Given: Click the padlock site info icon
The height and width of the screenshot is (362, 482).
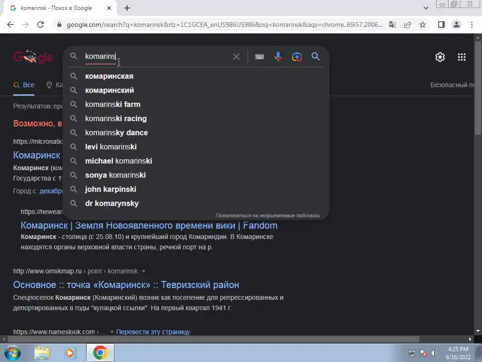Looking at the screenshot, I should (x=60, y=25).
